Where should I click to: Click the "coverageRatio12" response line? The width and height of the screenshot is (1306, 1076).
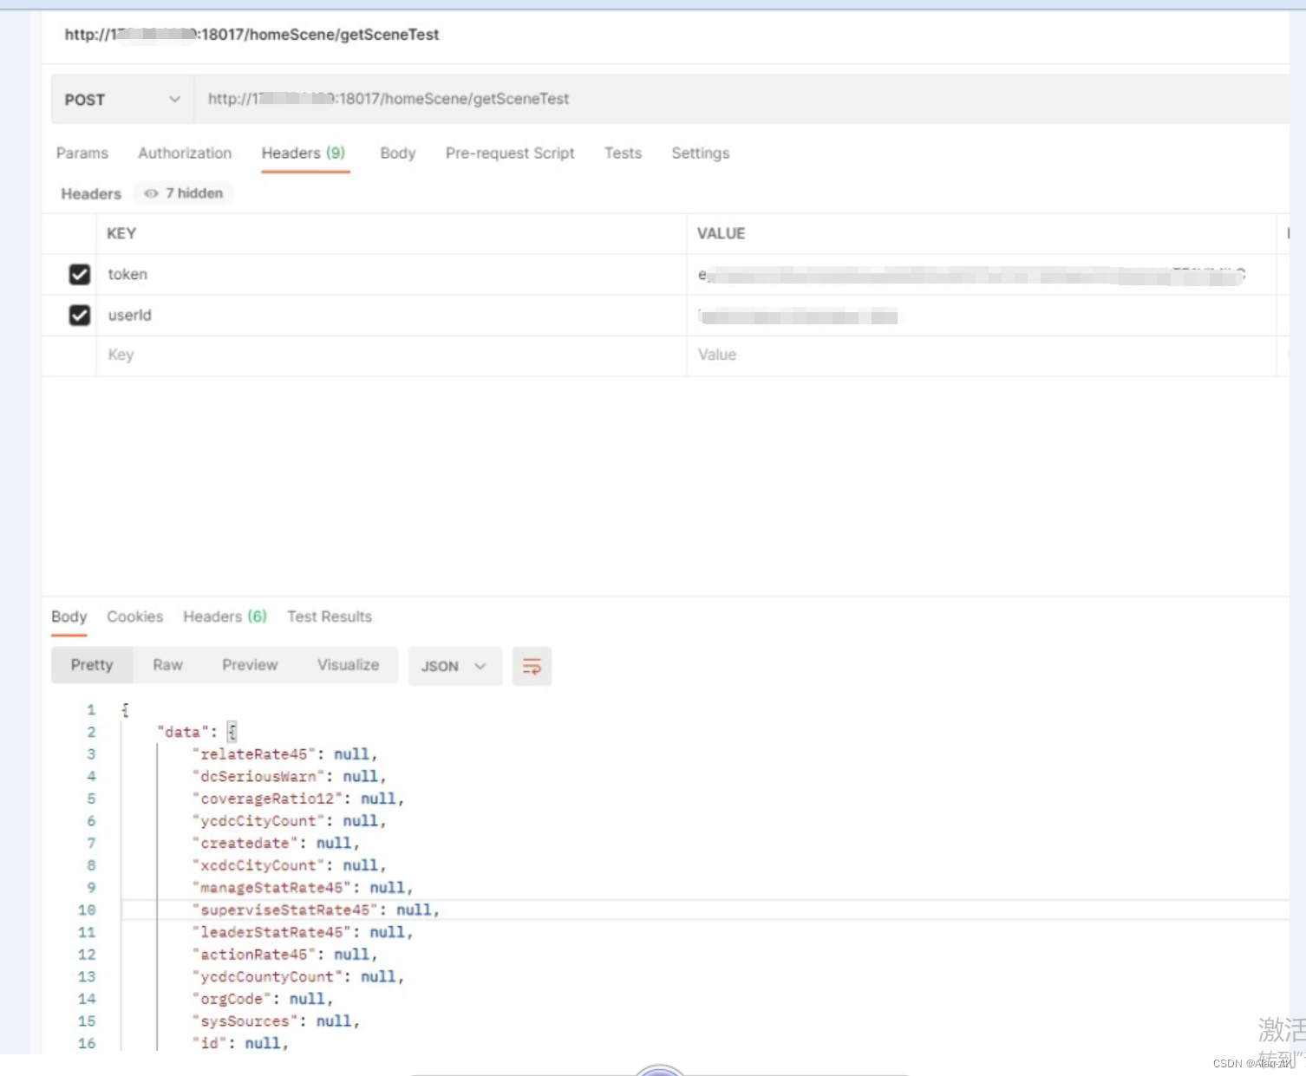tap(298, 799)
